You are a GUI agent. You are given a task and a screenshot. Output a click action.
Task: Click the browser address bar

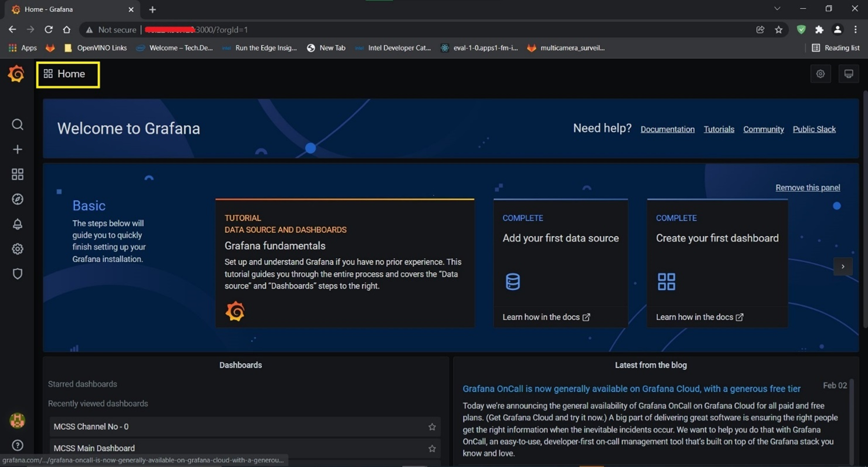[x=411, y=30]
